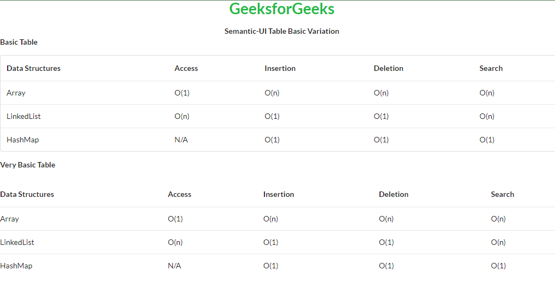Select the 'Array' cell in the bordered Basic Table
This screenshot has width=555, height=294.
pos(16,93)
